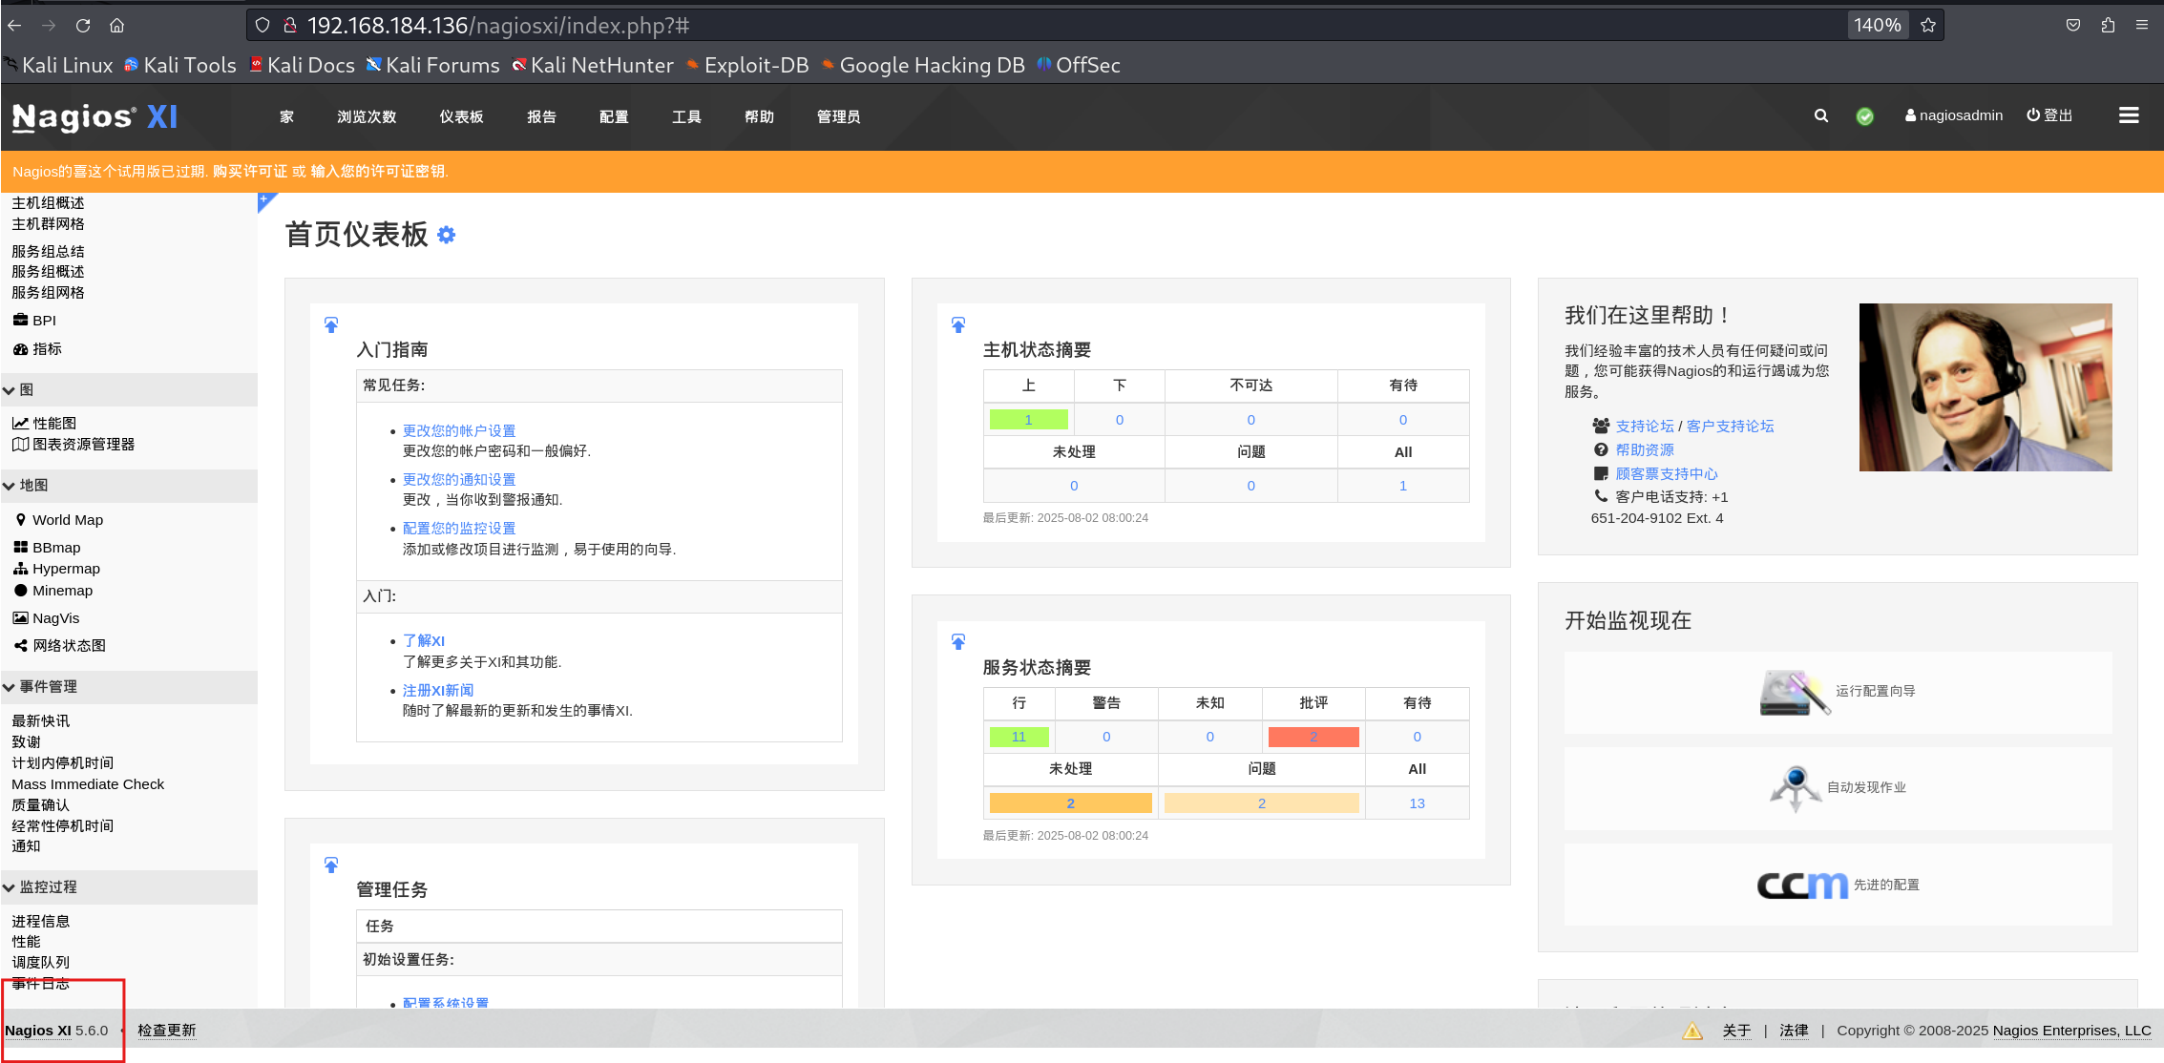Click the CCM advanced configuration logo
The height and width of the screenshot is (1063, 2164).
1802,886
